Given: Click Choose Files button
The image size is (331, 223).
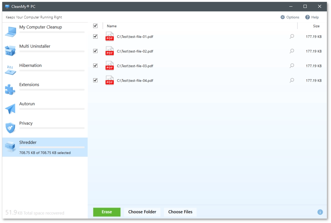Looking at the screenshot, I should (180, 212).
